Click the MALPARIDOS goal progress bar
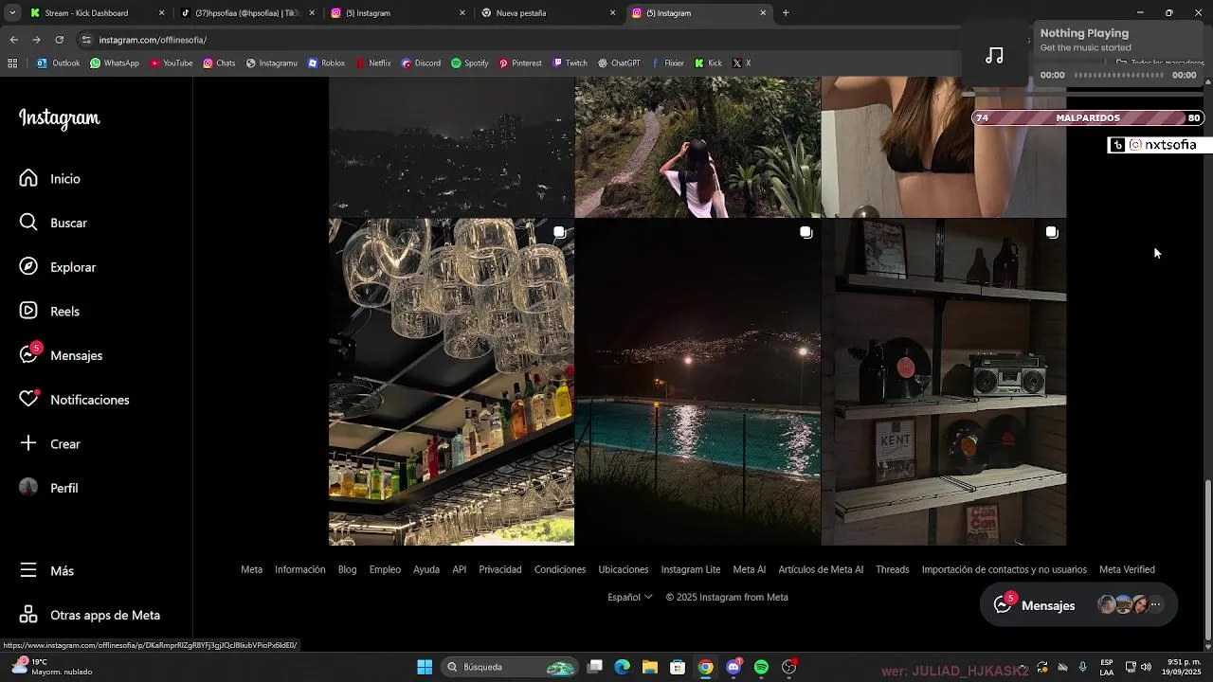 (x=1088, y=117)
